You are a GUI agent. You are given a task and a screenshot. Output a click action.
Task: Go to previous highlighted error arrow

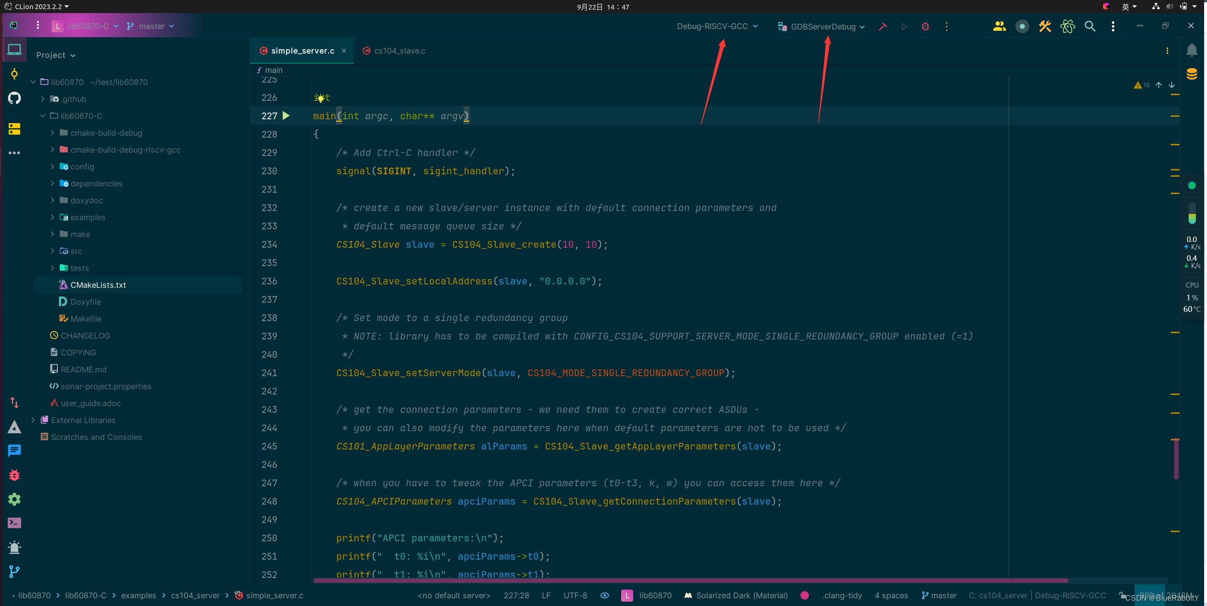click(1158, 85)
